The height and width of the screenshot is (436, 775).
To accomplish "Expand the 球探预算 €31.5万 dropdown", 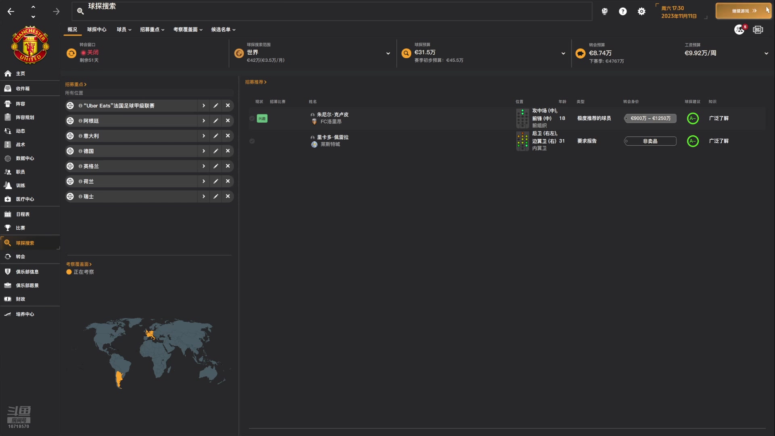I will [x=563, y=53].
